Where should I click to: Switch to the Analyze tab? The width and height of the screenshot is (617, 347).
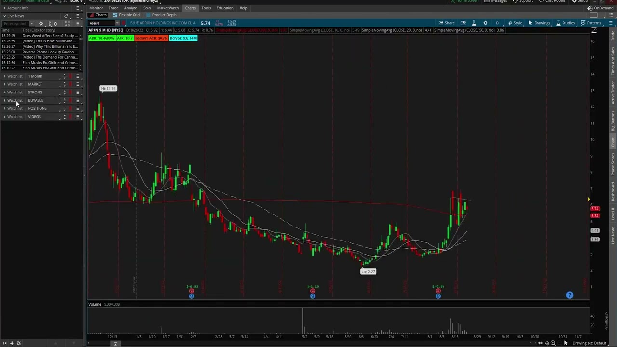click(130, 8)
